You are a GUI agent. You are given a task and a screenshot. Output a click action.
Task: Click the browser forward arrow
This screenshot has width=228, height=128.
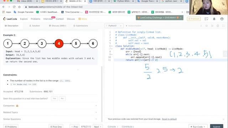[x=9, y=7]
